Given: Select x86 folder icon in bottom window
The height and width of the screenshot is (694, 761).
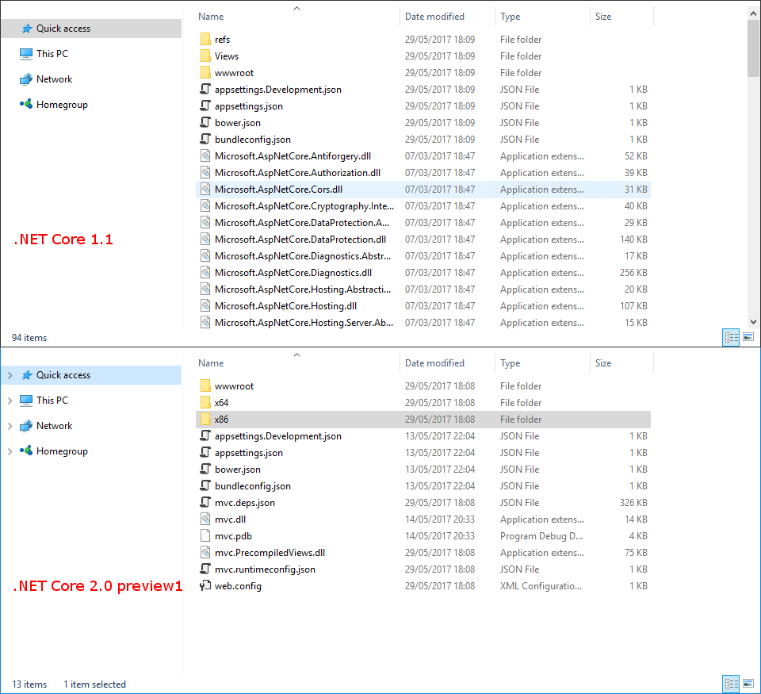Looking at the screenshot, I should point(206,419).
